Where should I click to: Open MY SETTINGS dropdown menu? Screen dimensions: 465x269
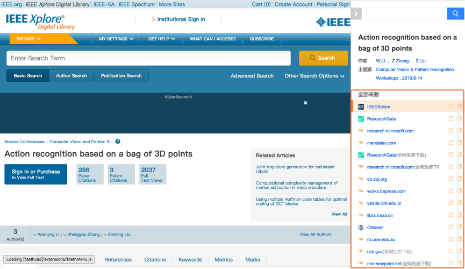click(x=116, y=39)
